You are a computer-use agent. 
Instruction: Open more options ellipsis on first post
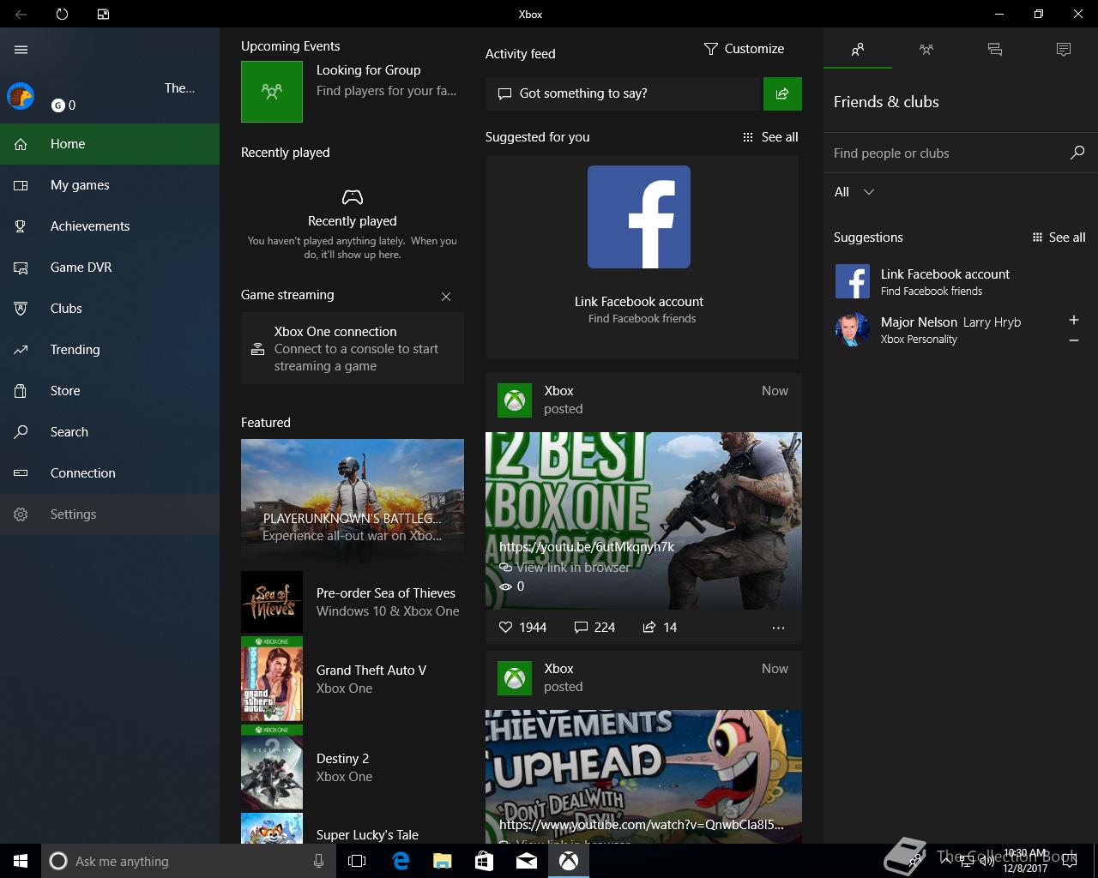(x=778, y=628)
